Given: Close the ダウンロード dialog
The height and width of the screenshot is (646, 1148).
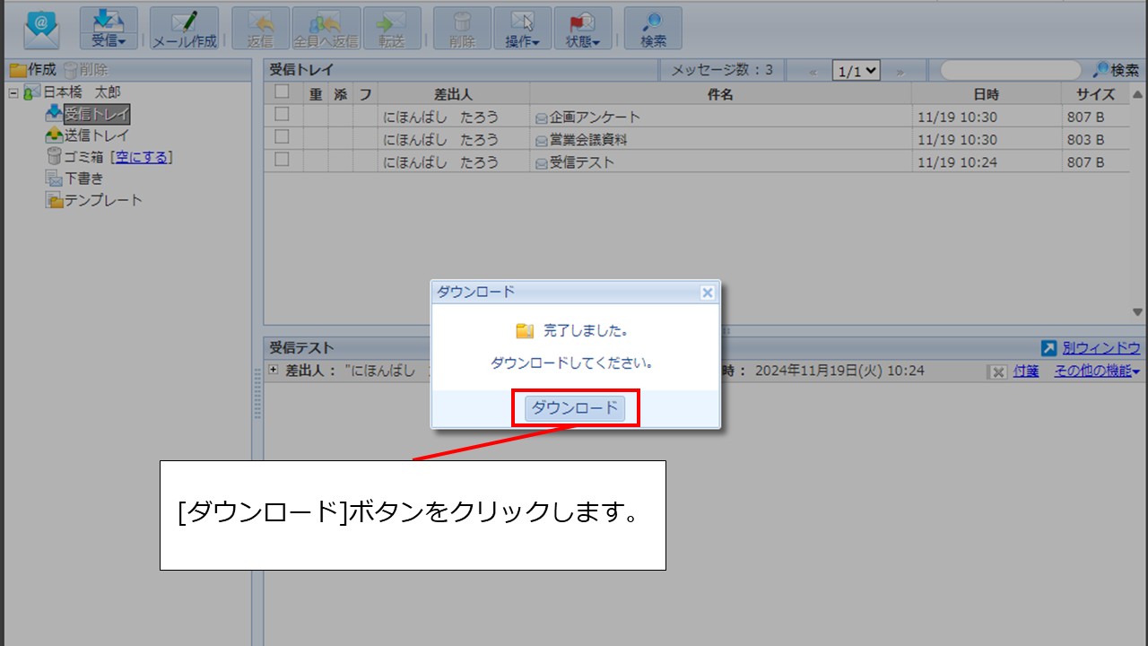Looking at the screenshot, I should click(x=707, y=292).
